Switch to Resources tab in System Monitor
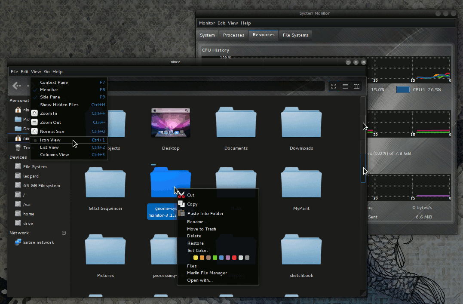 [x=264, y=34]
